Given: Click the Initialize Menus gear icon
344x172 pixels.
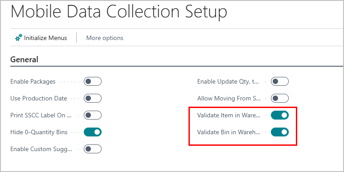Looking at the screenshot, I should tap(19, 38).
